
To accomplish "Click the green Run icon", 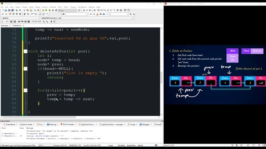I will point(46,10).
